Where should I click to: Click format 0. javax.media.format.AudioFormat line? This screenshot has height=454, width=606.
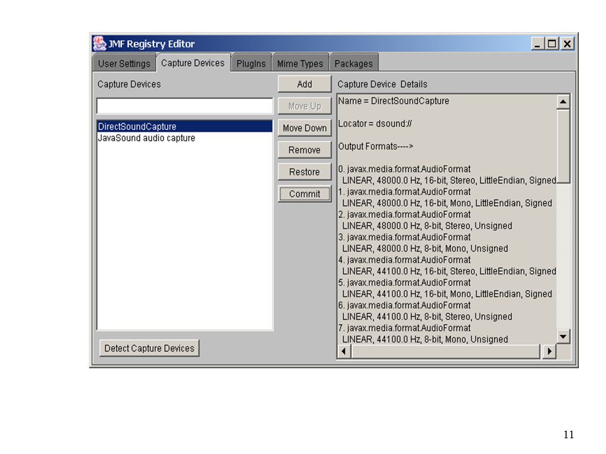pos(404,169)
